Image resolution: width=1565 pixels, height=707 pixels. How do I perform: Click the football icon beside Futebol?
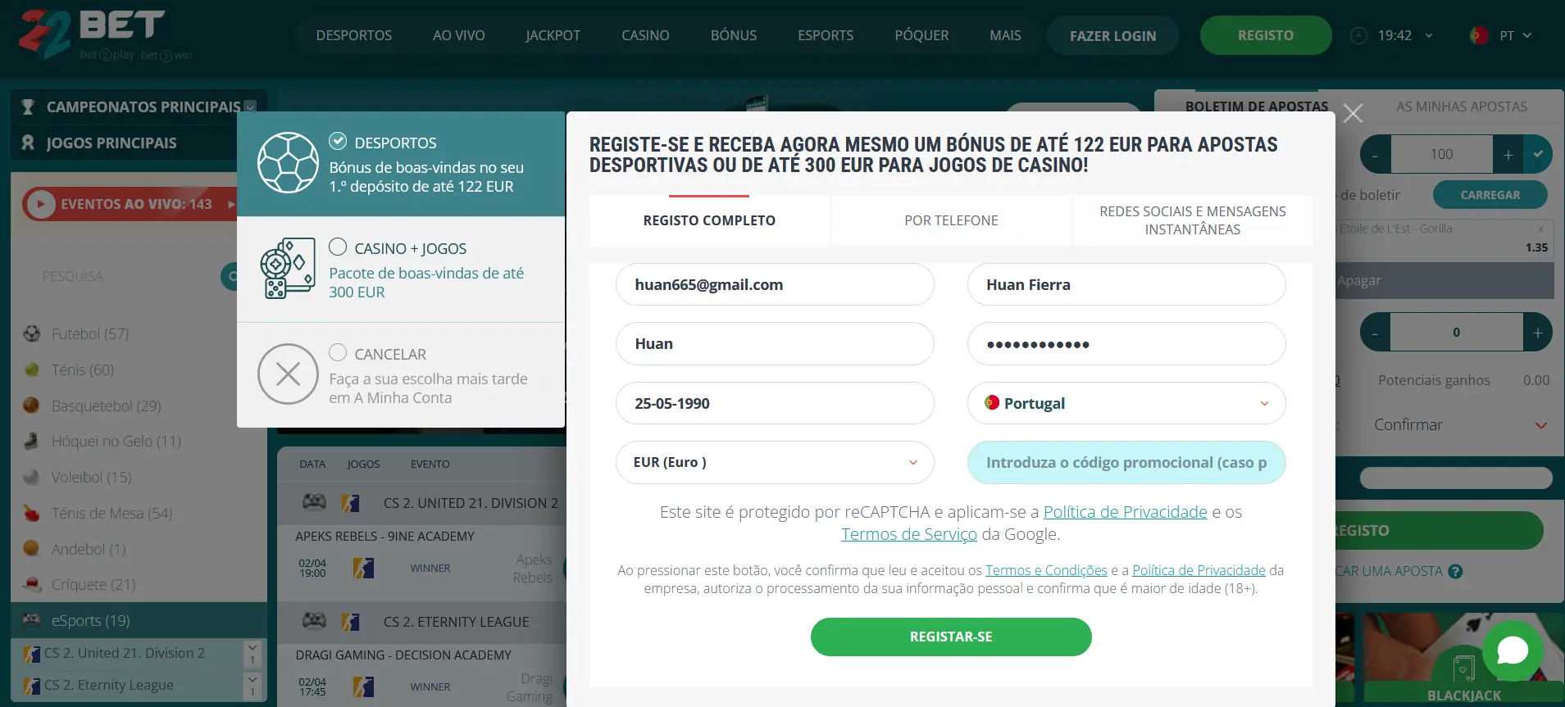point(32,333)
